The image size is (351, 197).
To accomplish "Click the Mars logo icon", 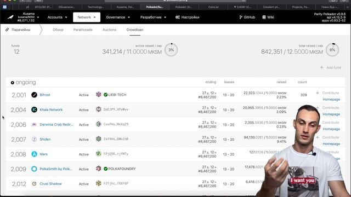I will [34, 154].
